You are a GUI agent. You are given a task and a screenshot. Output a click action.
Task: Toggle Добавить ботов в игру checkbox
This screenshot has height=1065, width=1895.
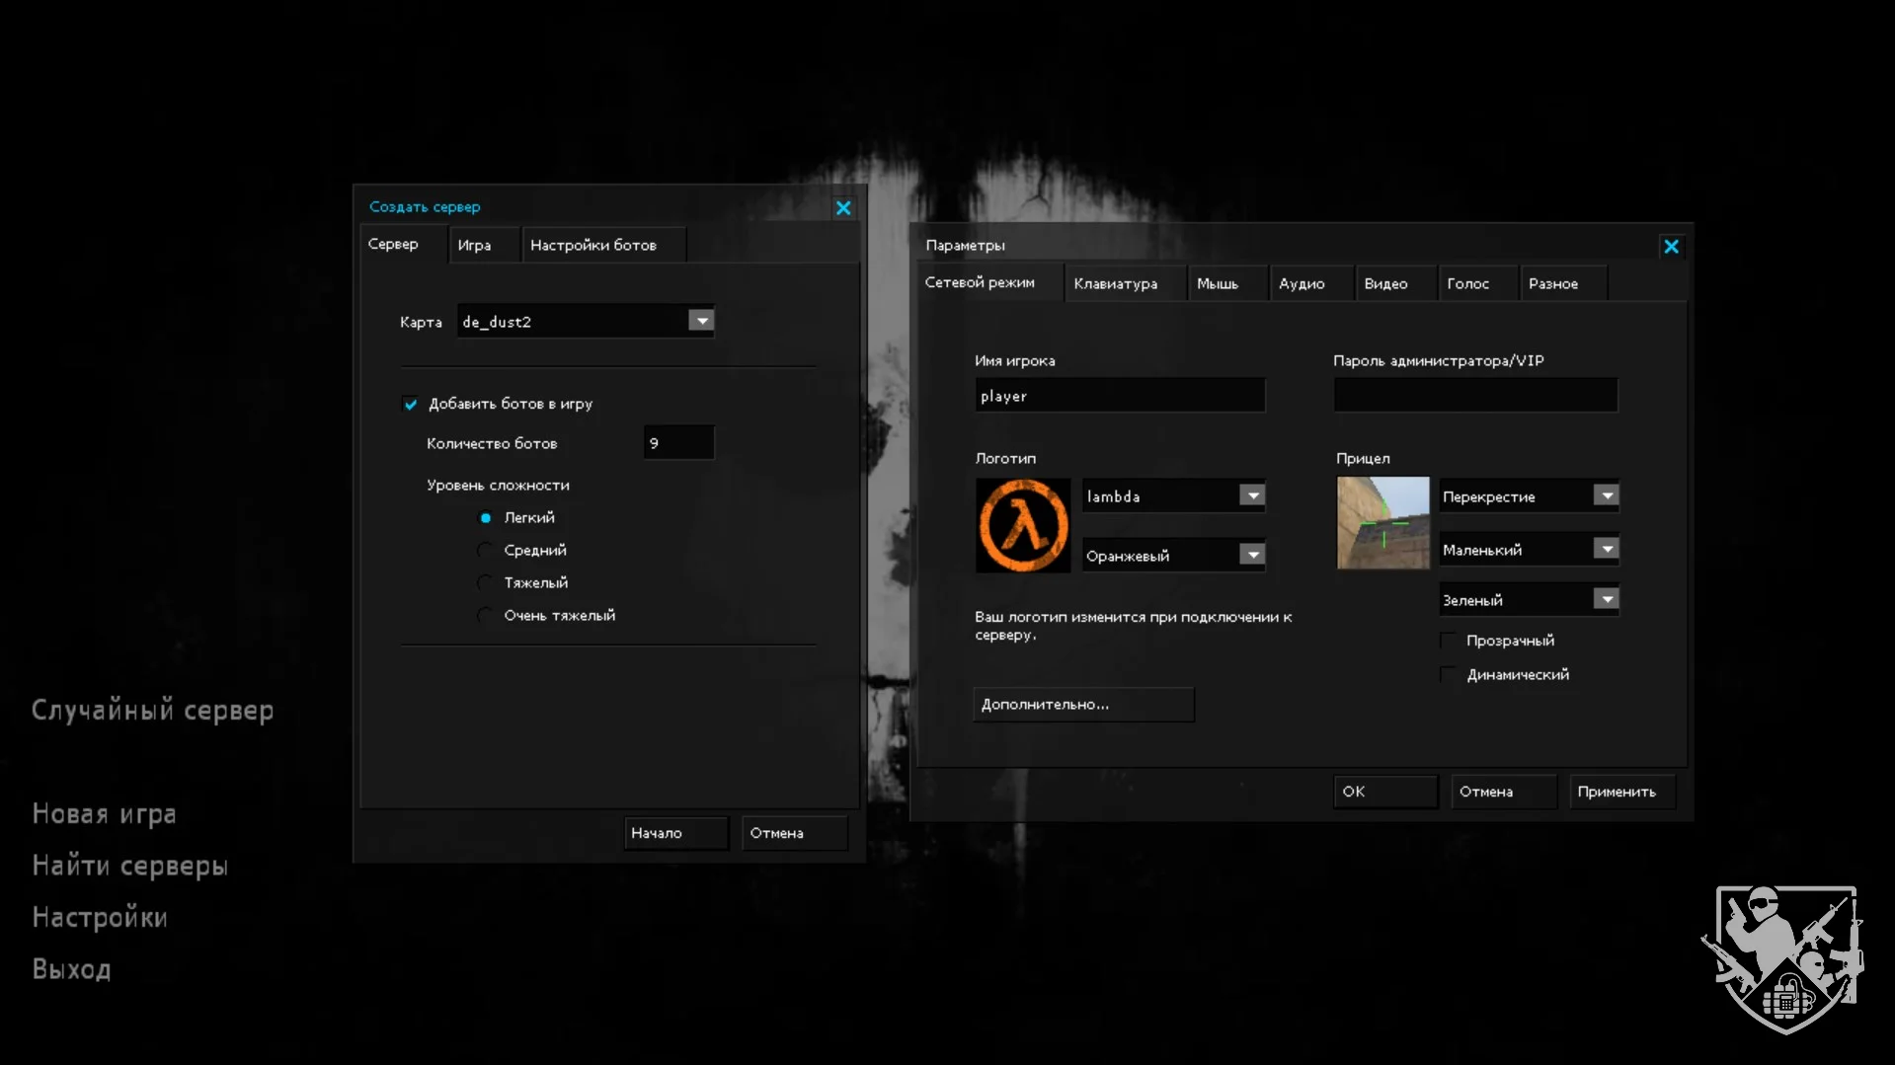[x=411, y=404]
